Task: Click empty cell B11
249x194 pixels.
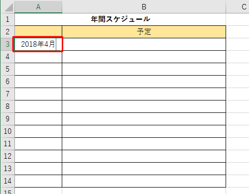Action: coord(144,144)
